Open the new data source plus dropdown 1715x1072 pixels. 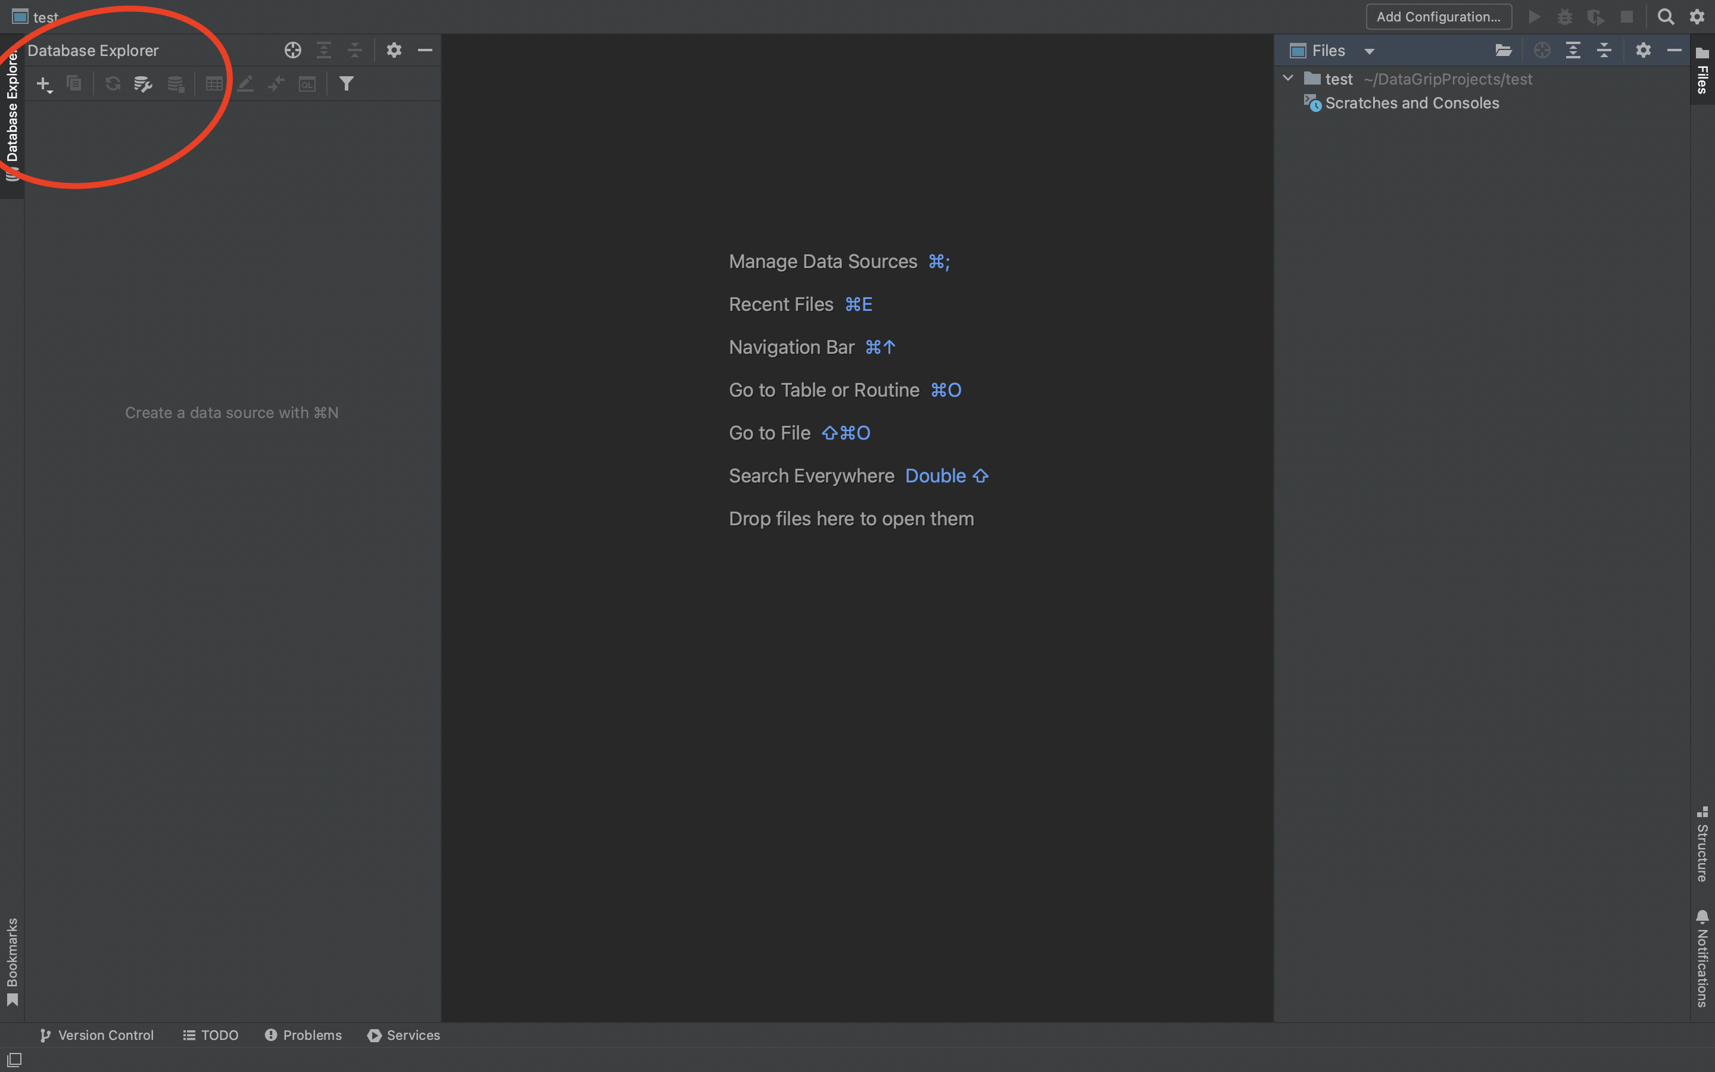[x=44, y=83]
